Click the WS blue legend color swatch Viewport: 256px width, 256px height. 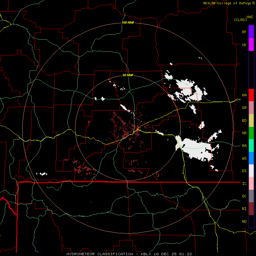click(251, 158)
